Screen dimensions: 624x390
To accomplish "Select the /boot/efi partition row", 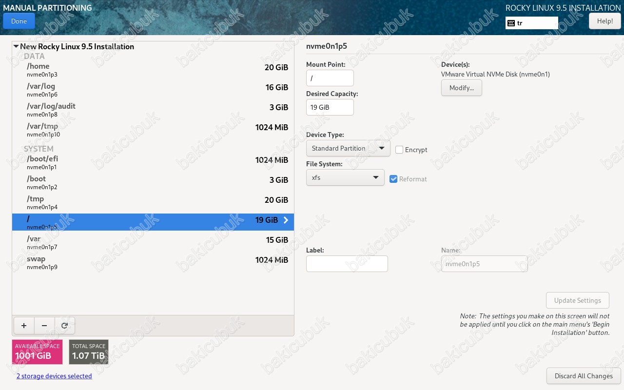I will [153, 163].
